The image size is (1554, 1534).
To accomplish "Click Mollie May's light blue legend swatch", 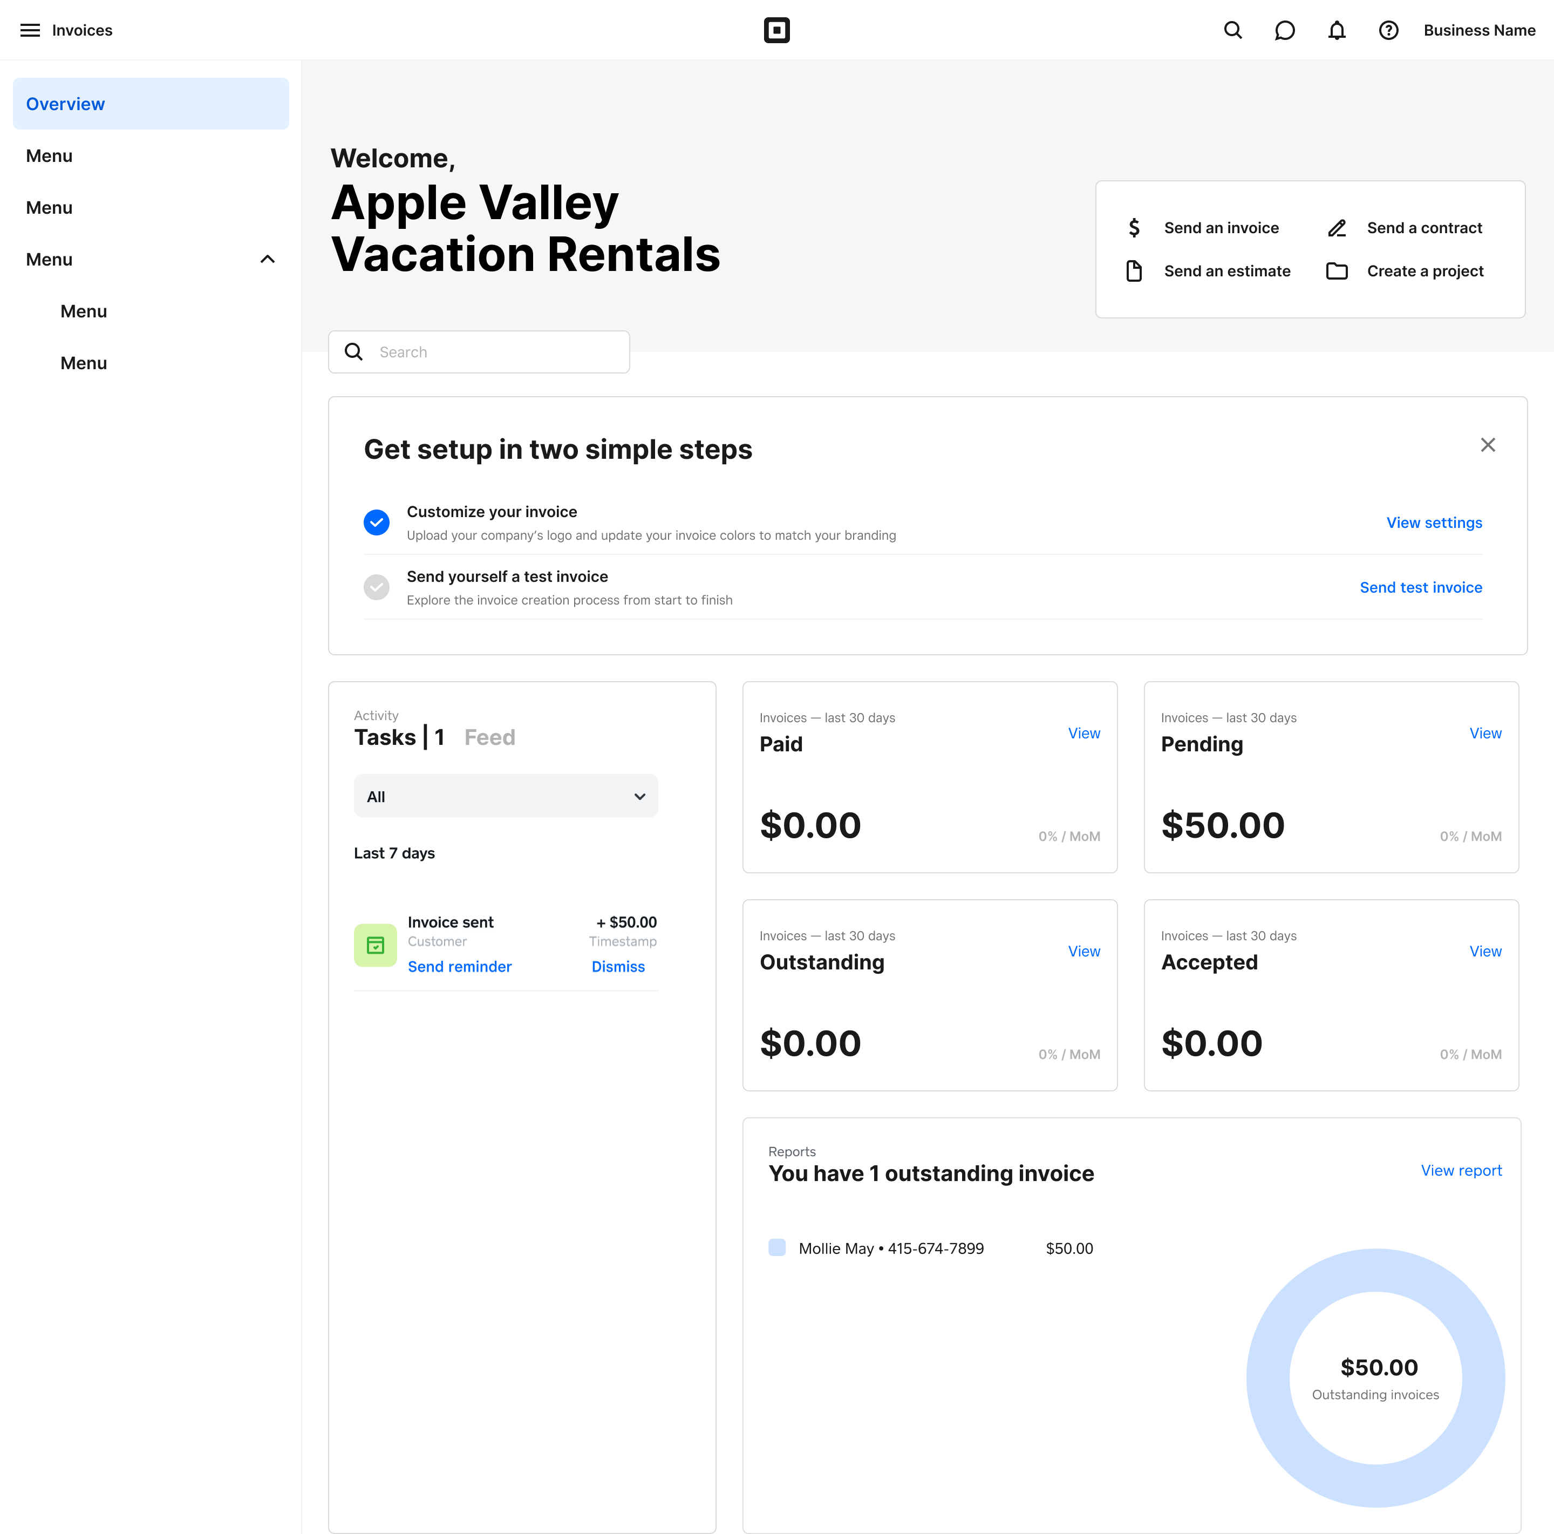I will coord(776,1247).
